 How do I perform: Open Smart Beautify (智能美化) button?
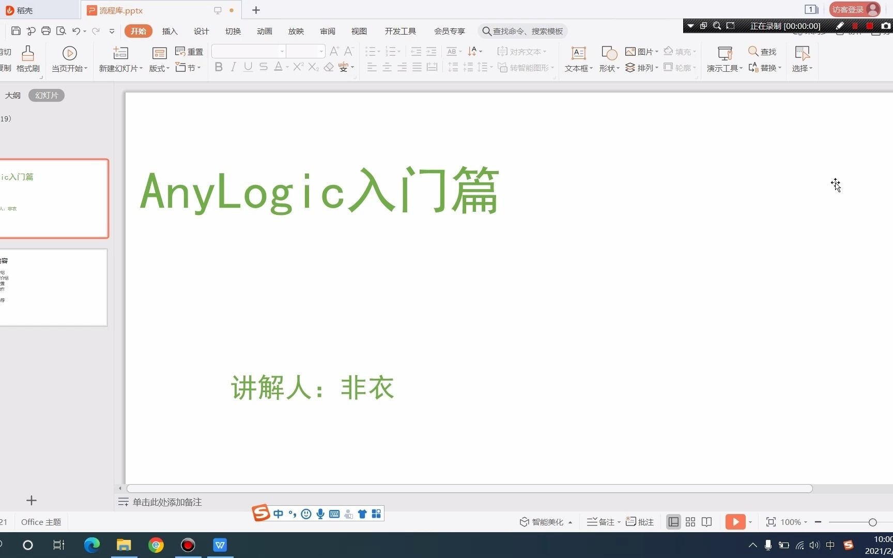[x=546, y=522]
